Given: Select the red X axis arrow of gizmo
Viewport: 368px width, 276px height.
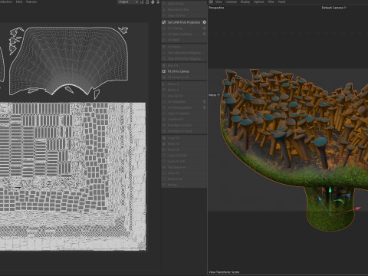Looking at the screenshot, I should tap(358, 209).
